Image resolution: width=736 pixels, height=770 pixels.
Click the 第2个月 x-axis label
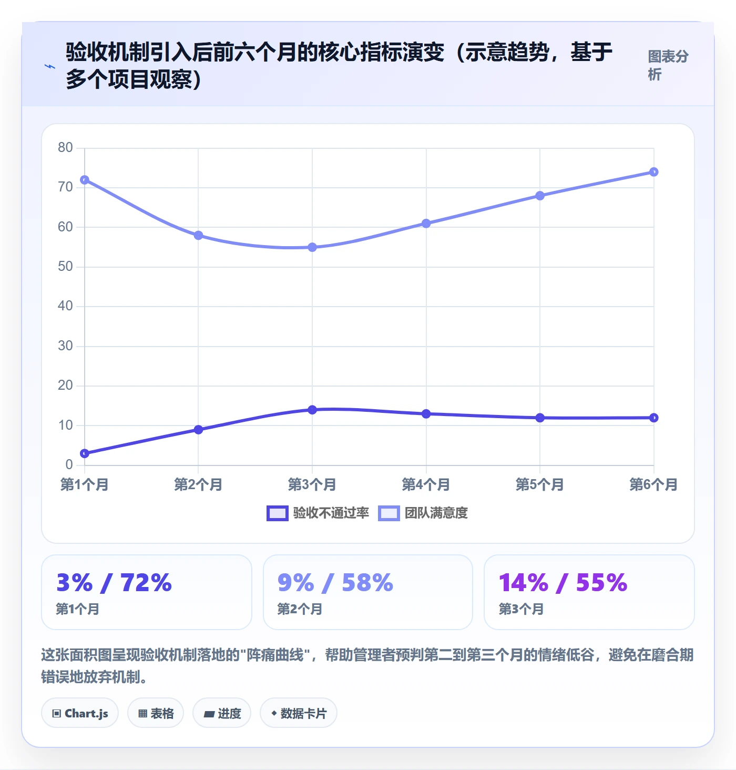pyautogui.click(x=198, y=484)
